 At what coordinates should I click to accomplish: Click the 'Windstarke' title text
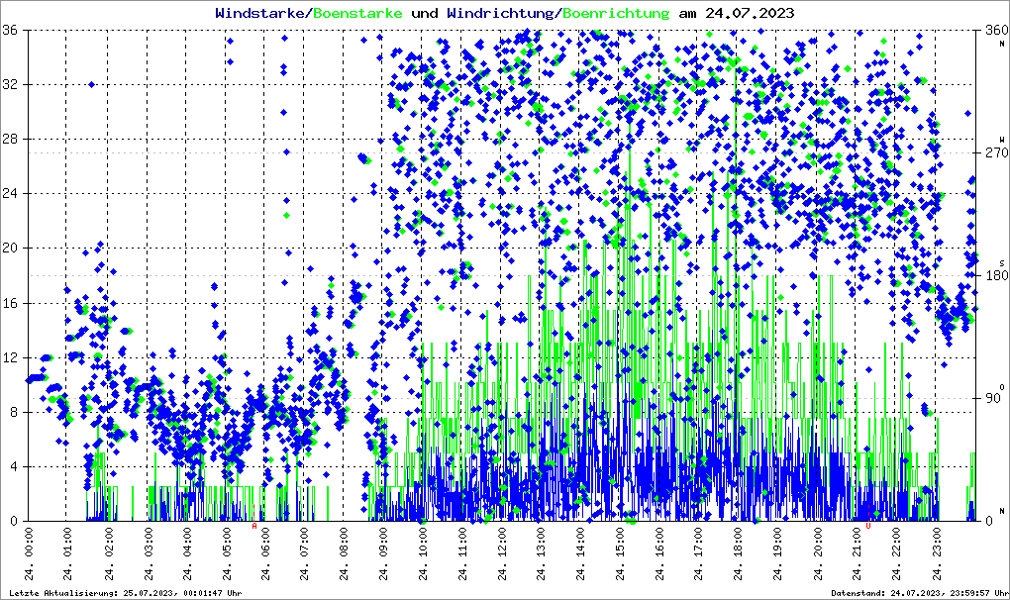click(x=261, y=13)
